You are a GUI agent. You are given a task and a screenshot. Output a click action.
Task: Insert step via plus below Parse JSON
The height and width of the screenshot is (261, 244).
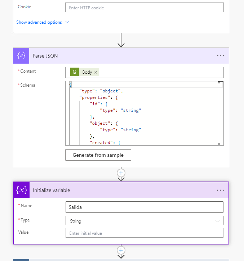click(x=121, y=173)
